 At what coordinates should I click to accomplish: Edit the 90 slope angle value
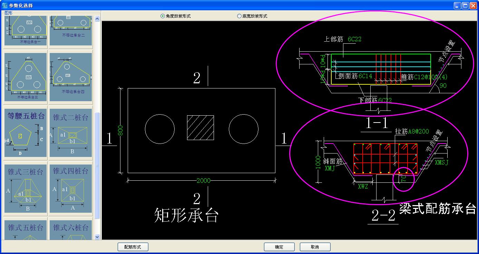[443, 85]
